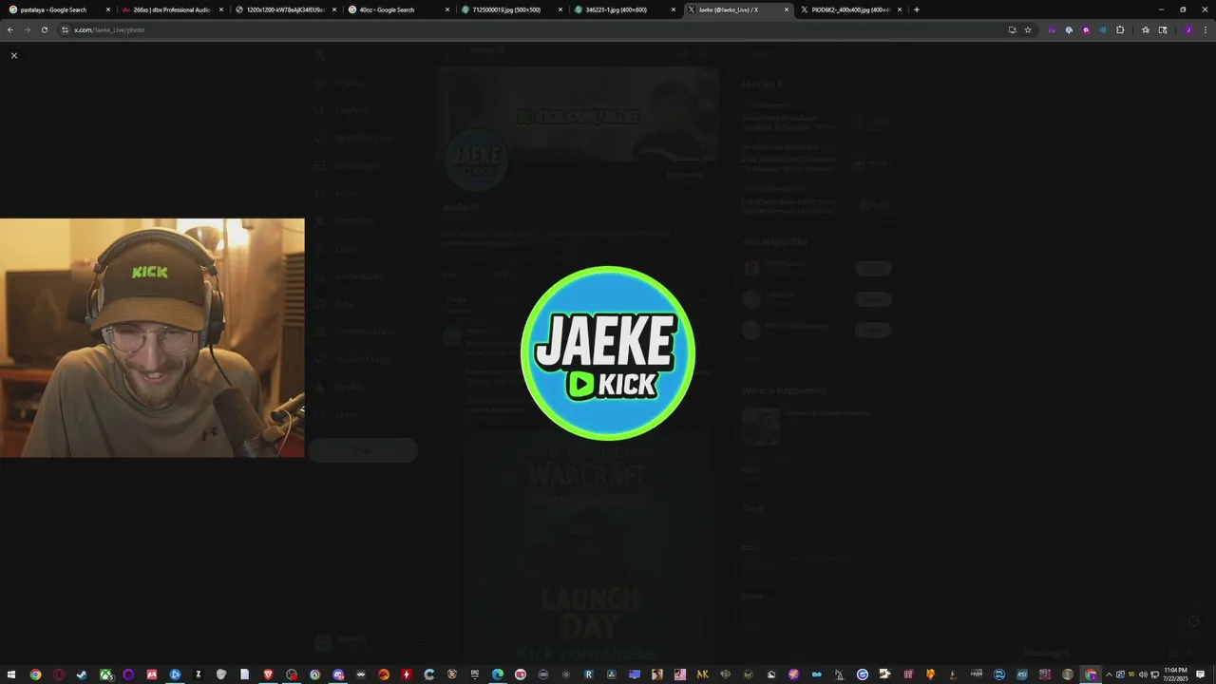Bookmark this page with the star icon

(1028, 29)
